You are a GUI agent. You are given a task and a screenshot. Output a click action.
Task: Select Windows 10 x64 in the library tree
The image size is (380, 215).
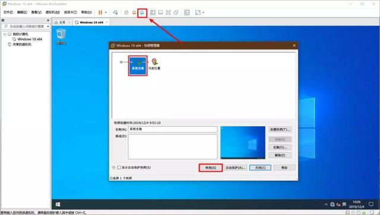click(30, 39)
